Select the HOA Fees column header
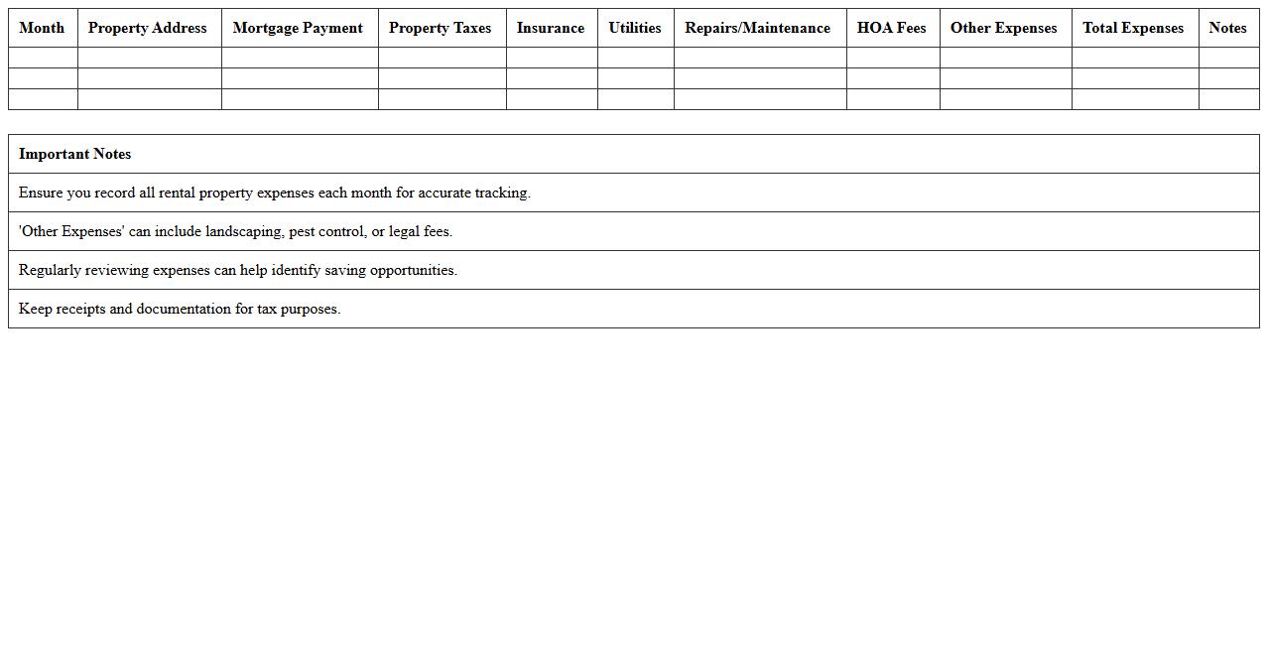 point(892,28)
